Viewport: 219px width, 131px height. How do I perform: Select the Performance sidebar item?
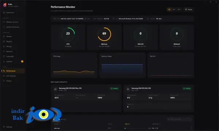pos(13,71)
